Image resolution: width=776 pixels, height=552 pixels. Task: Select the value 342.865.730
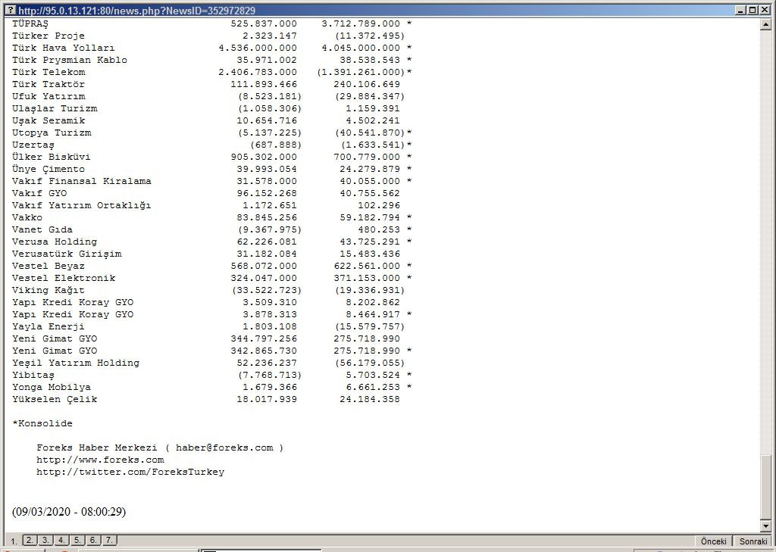pyautogui.click(x=264, y=351)
